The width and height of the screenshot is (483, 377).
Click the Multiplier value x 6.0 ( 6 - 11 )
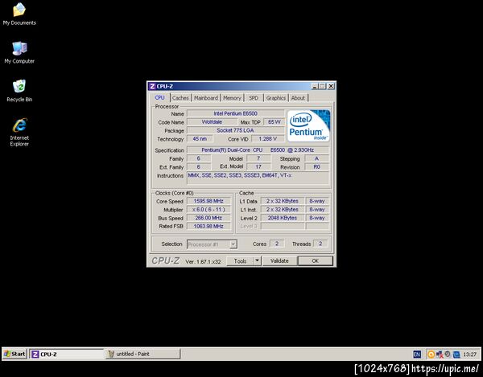pos(208,210)
